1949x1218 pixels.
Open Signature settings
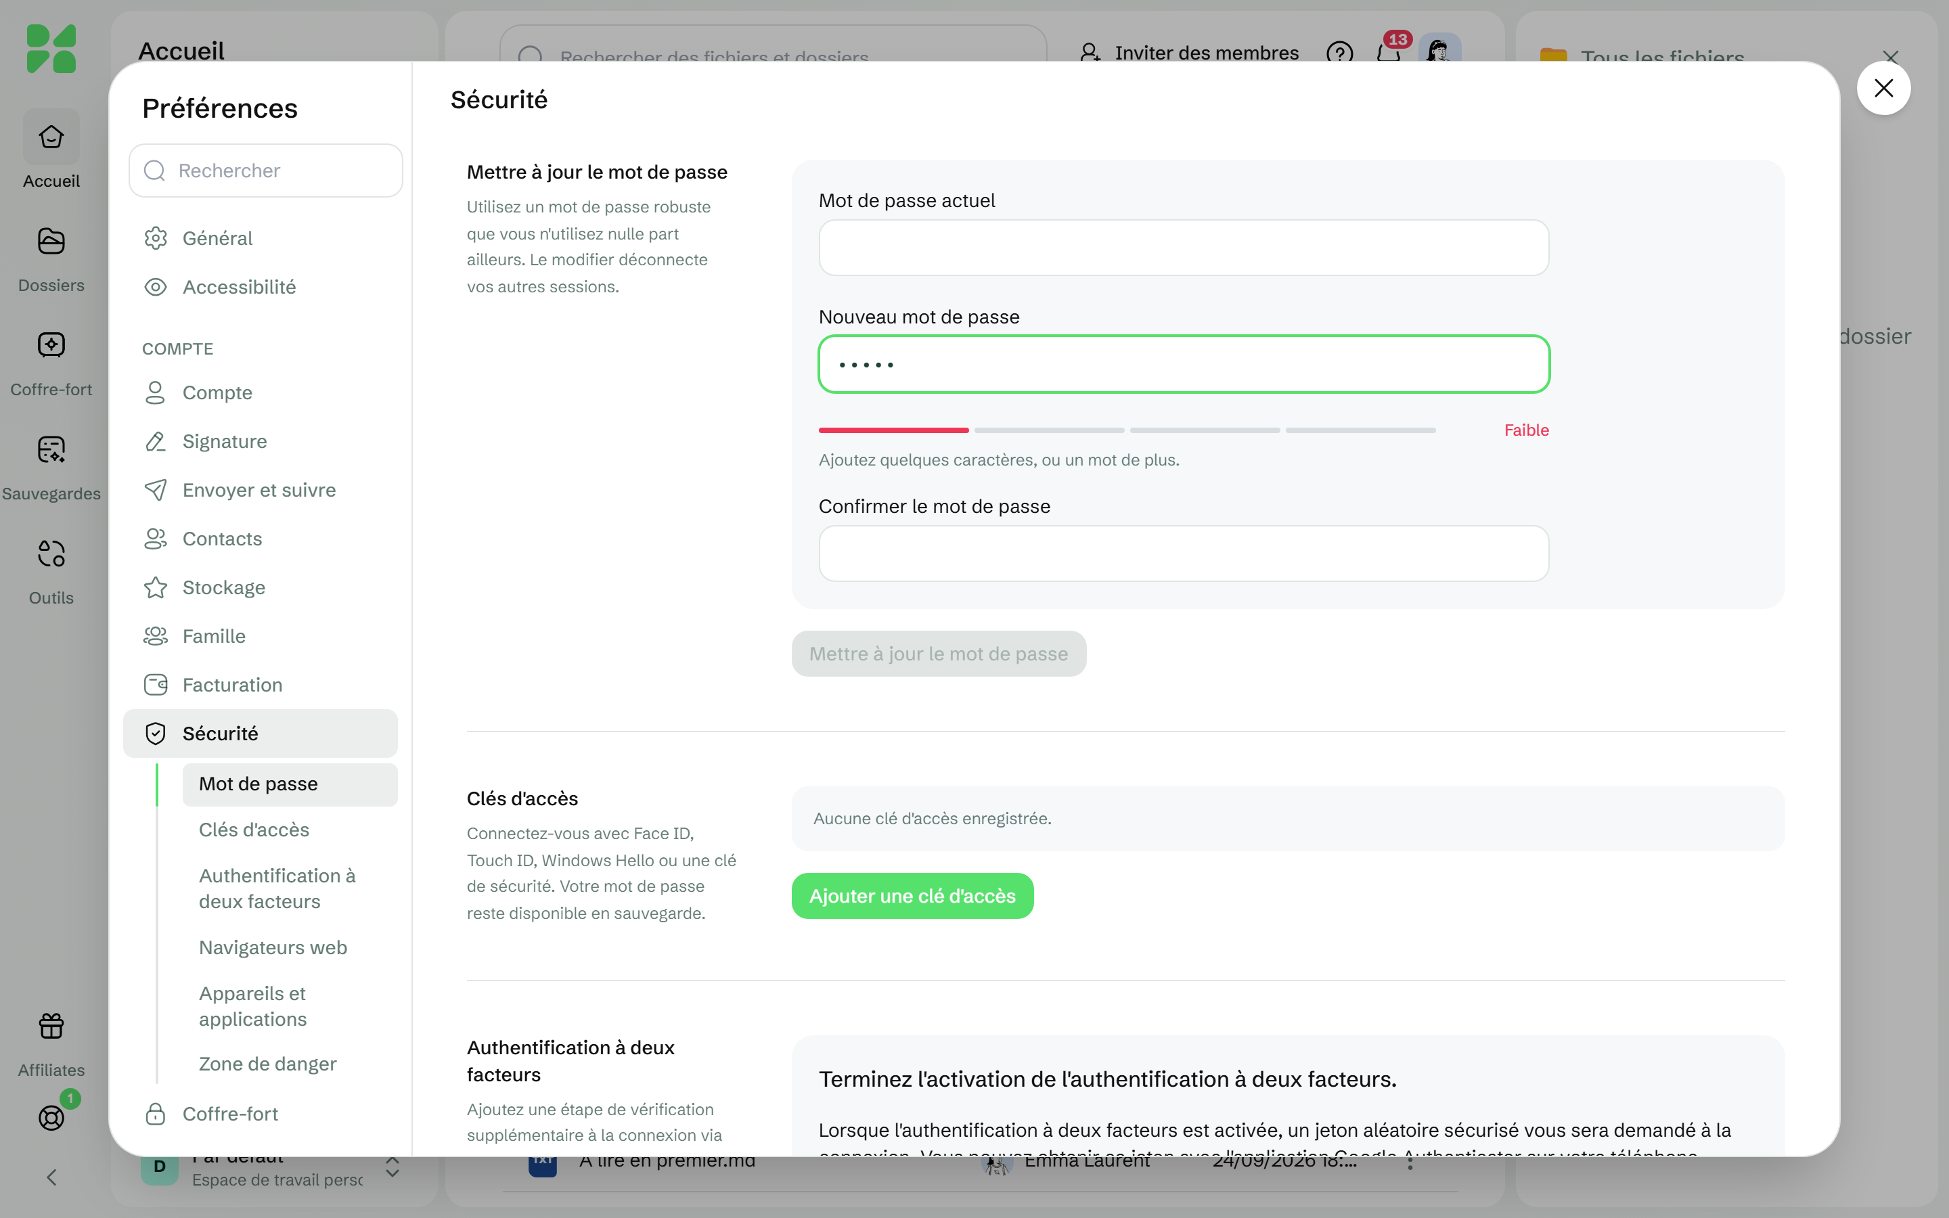260,441
